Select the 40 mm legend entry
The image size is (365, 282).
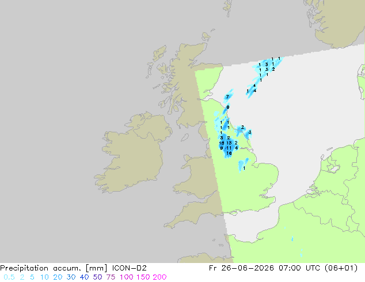(x=84, y=277)
